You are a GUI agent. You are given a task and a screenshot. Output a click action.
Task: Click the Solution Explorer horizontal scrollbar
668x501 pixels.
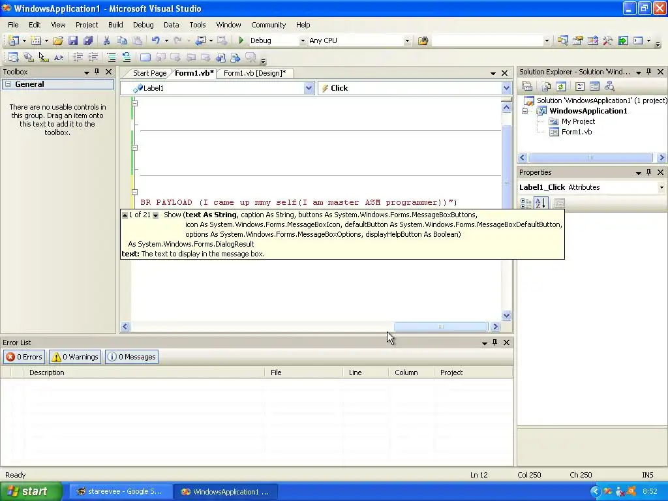(590, 158)
